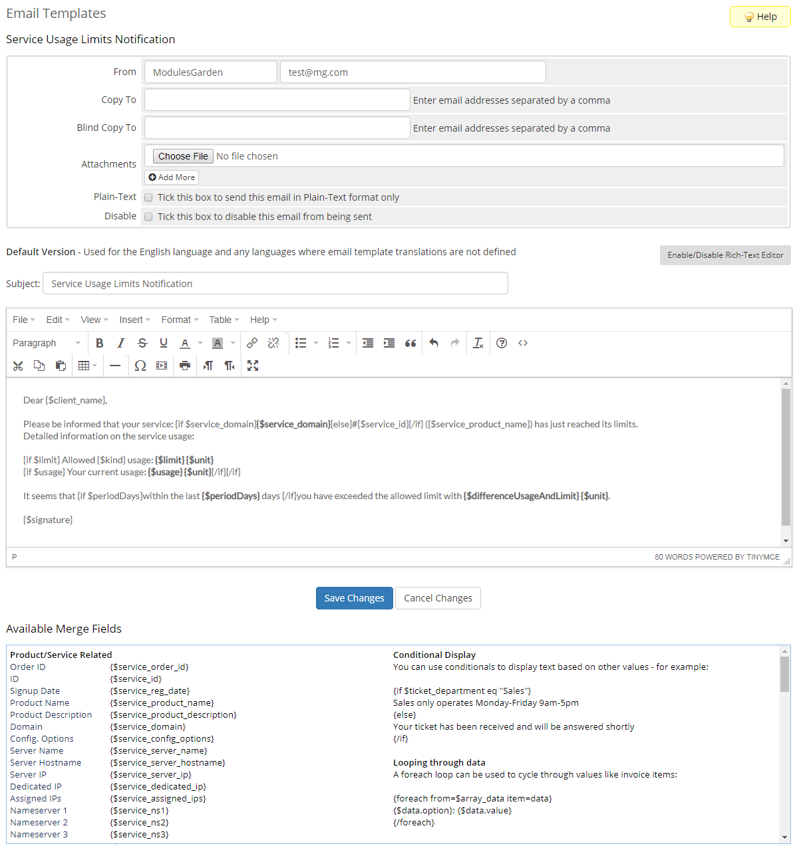Open the Insert menu

[x=134, y=320]
